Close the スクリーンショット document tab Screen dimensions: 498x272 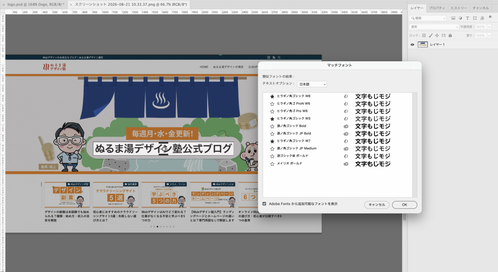point(71,5)
